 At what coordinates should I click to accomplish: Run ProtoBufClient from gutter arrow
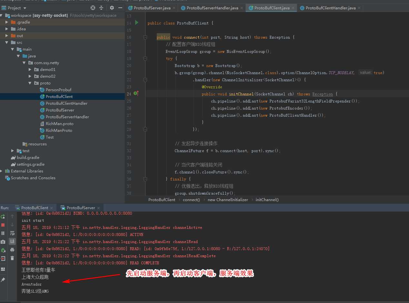pyautogui.click(x=137, y=23)
